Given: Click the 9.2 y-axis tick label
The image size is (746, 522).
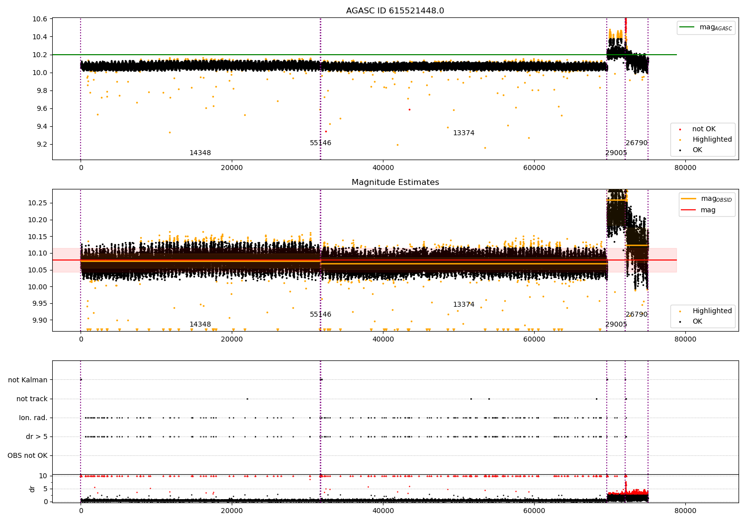Looking at the screenshot, I should [x=42, y=144].
